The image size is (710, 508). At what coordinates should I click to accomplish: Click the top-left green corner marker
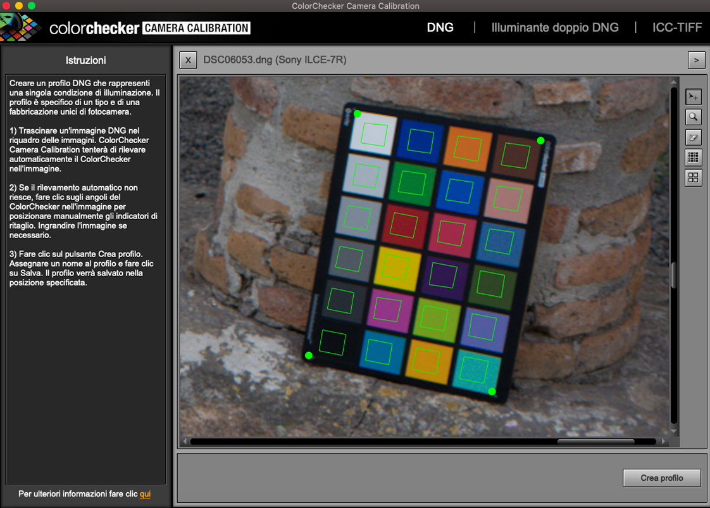(358, 114)
